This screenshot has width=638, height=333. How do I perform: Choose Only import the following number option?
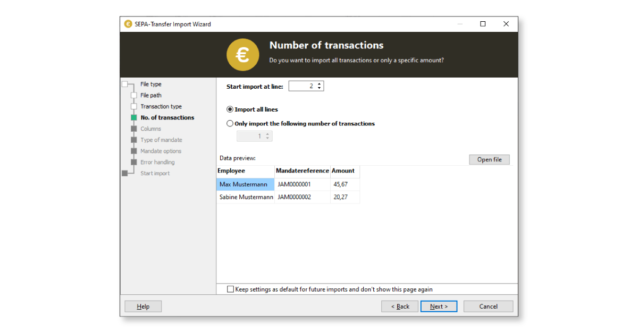tap(230, 124)
